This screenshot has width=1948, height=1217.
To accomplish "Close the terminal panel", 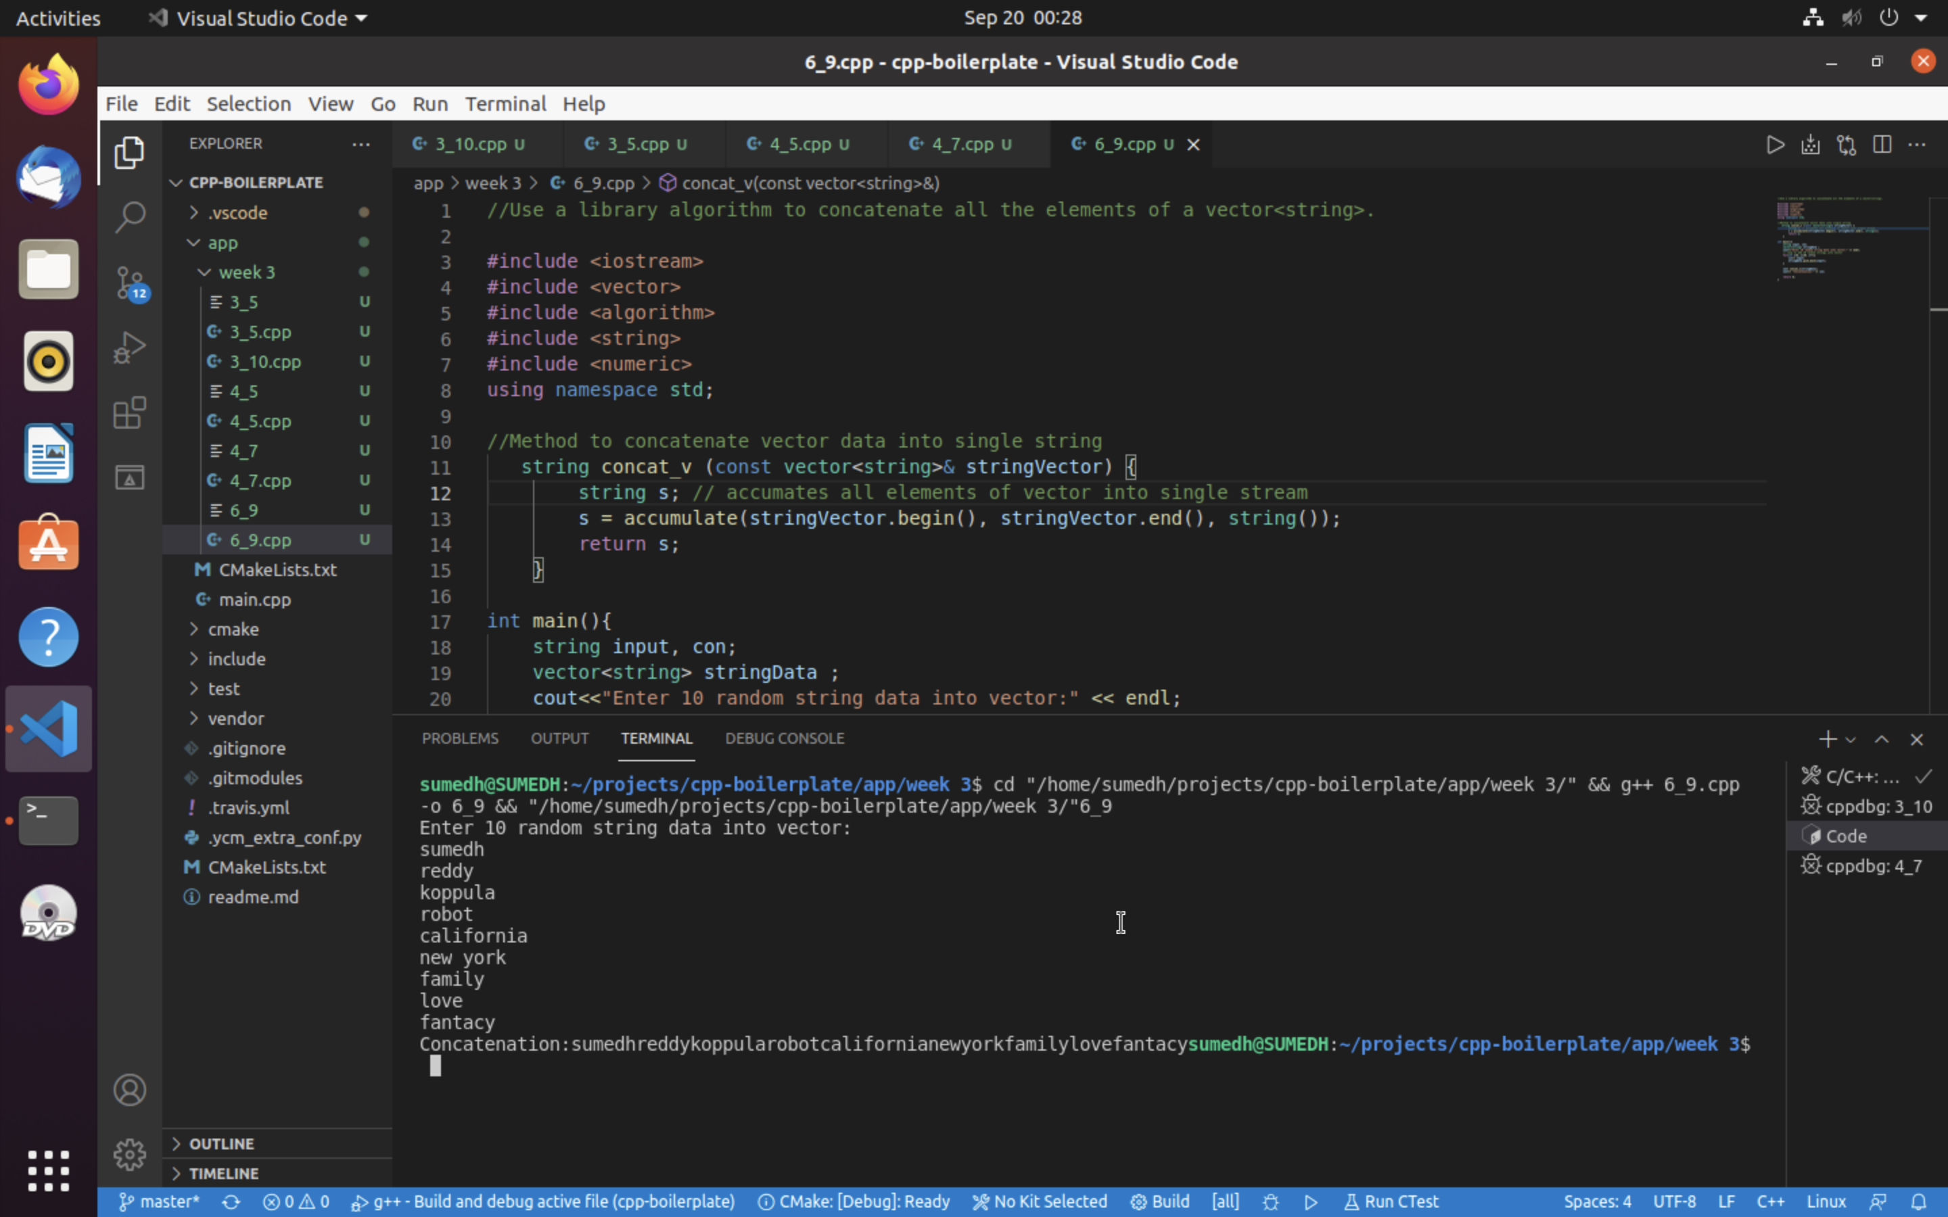I will [x=1917, y=739].
